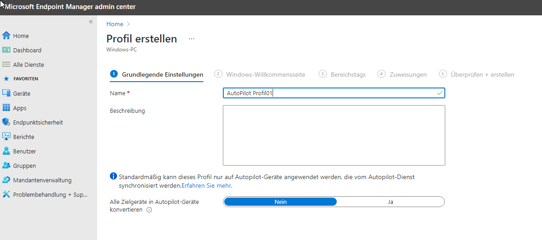Switch to the Zuweisungen step
Screen dimensions: 542x240
[x=402, y=74]
